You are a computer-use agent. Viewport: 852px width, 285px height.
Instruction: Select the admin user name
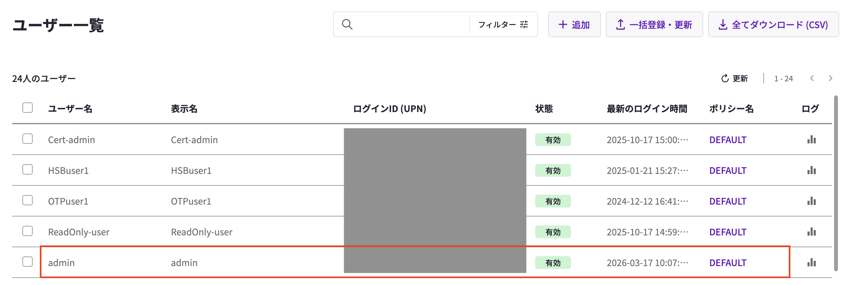click(61, 263)
